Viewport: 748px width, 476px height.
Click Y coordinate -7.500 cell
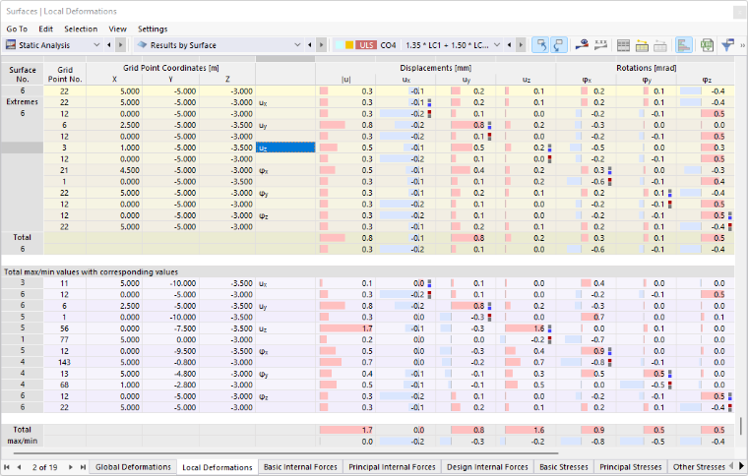(171, 328)
